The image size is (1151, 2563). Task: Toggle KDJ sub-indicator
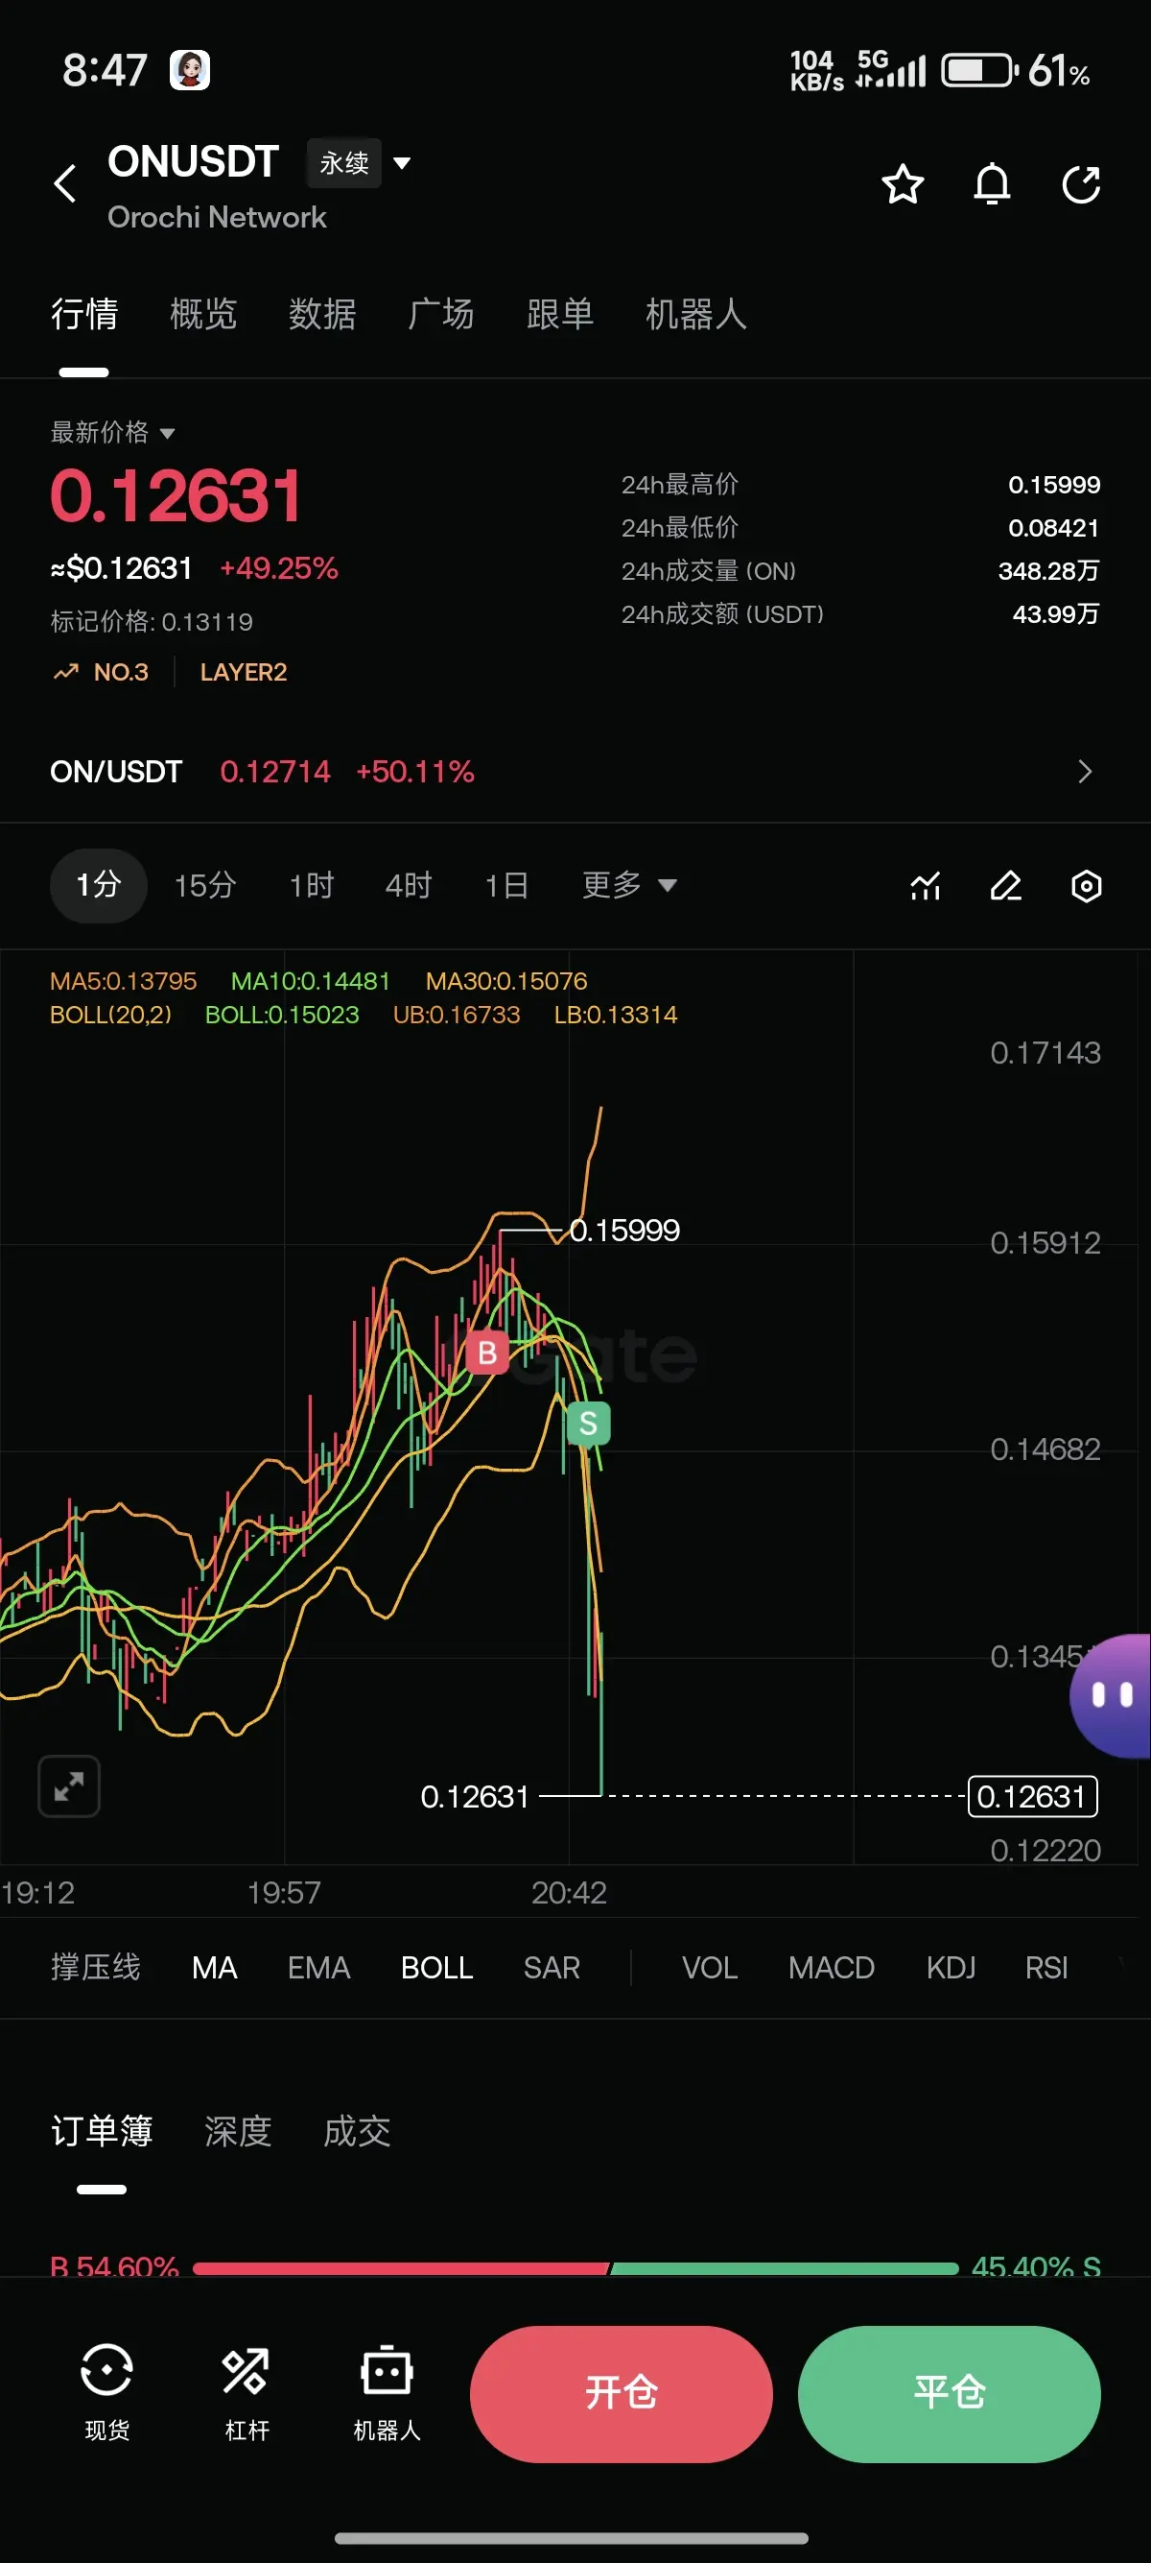tap(951, 1967)
